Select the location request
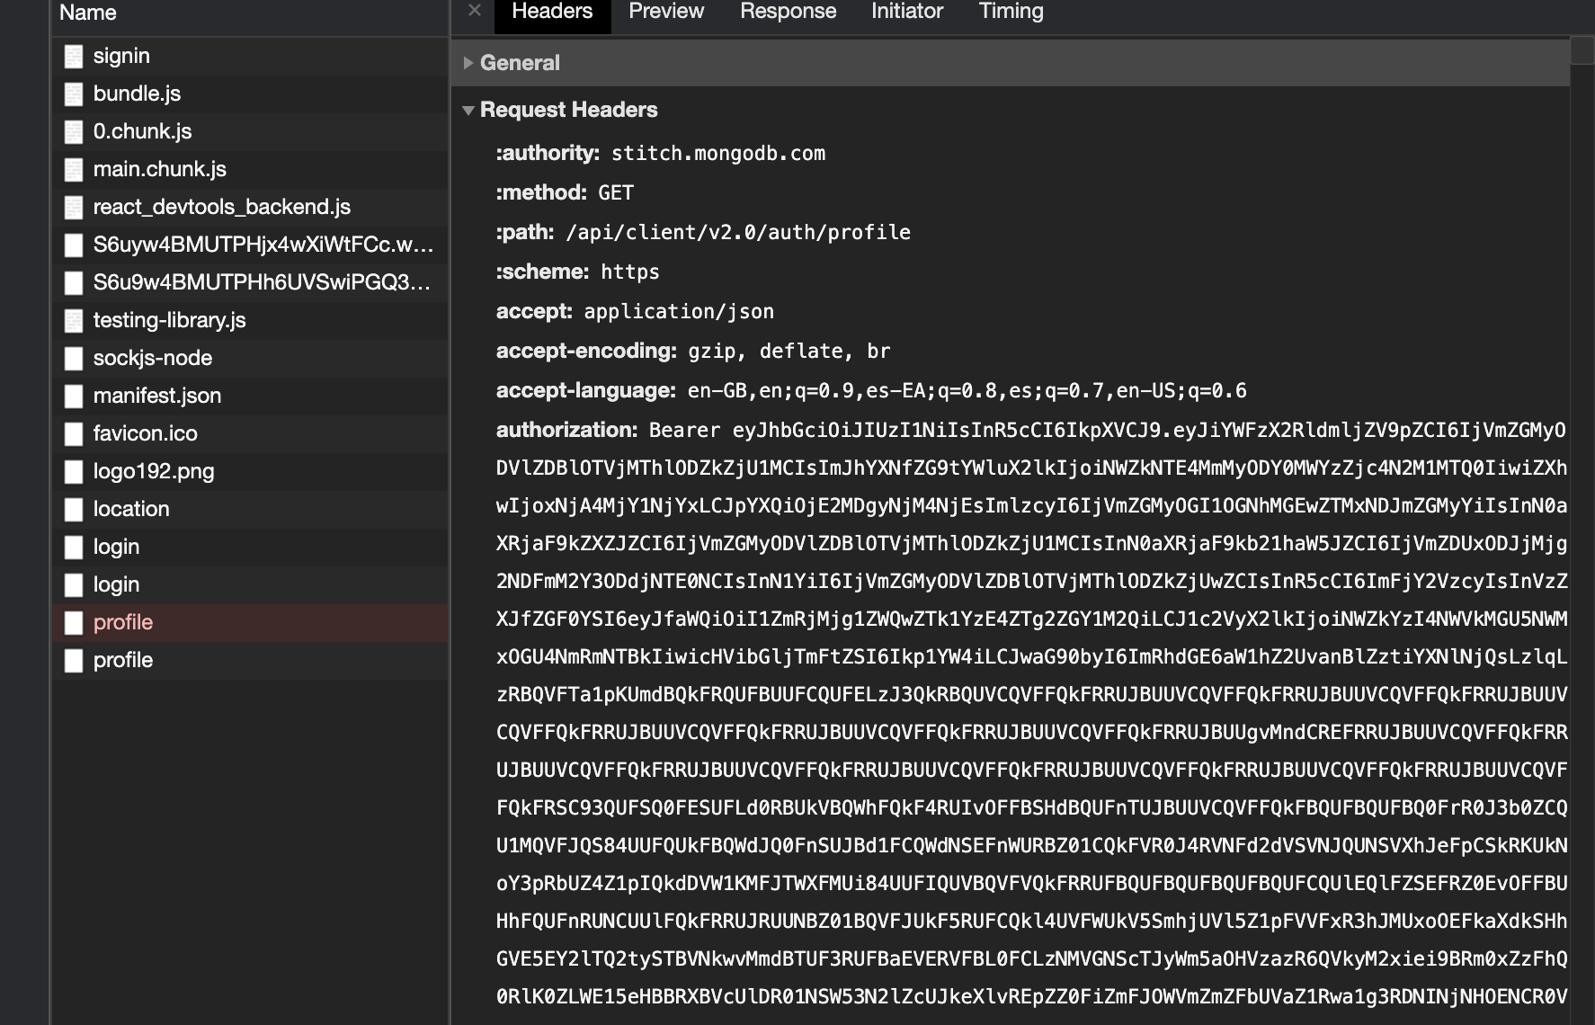The width and height of the screenshot is (1595, 1025). (131, 509)
